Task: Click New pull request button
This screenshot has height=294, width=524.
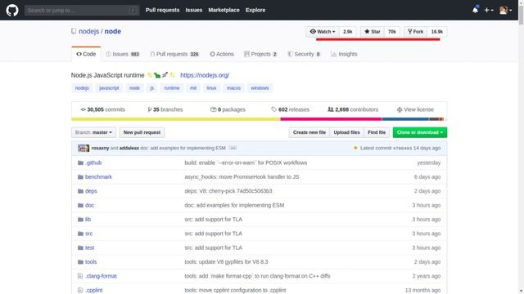Action: pyautogui.click(x=142, y=132)
